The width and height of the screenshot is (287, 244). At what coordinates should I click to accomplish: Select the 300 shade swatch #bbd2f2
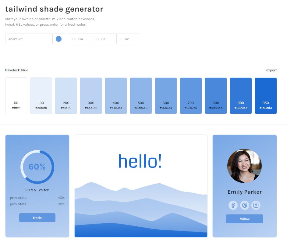tap(91, 96)
